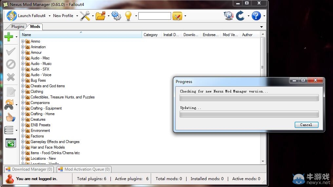Sort by the Mod Ve... column header
The image size is (333, 187).
pos(231,35)
